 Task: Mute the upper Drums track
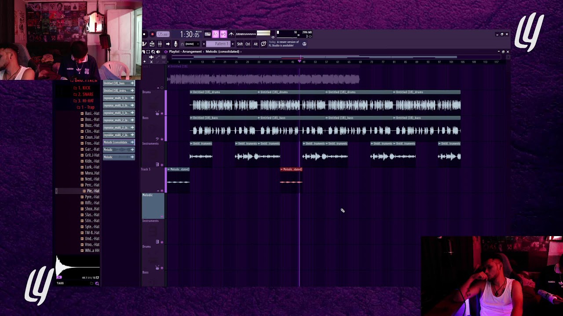162,113
